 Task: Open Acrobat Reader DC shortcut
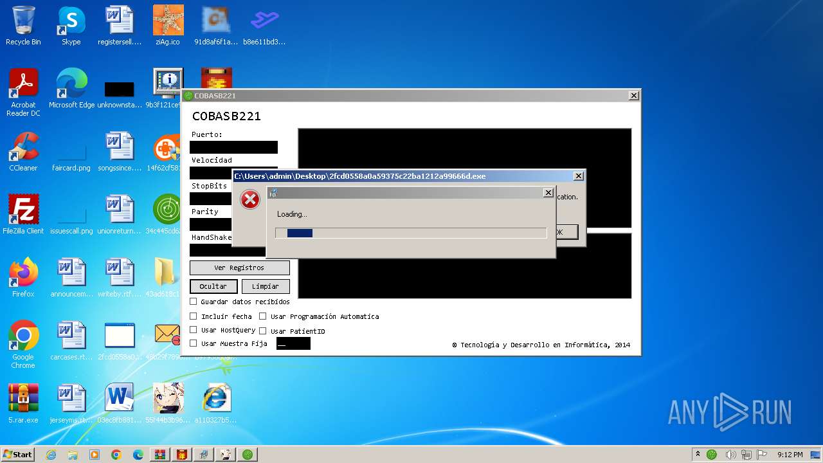pos(23,93)
